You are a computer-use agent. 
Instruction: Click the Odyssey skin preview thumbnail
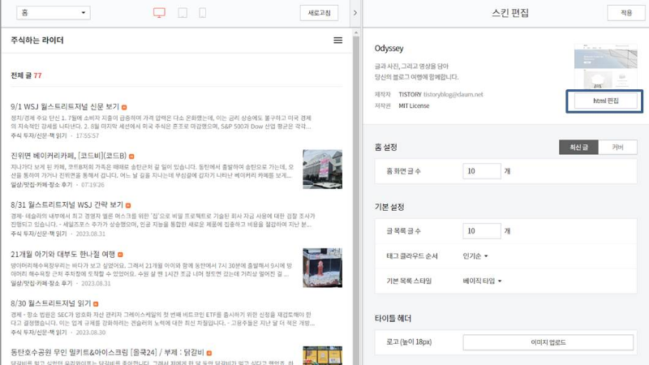click(605, 67)
